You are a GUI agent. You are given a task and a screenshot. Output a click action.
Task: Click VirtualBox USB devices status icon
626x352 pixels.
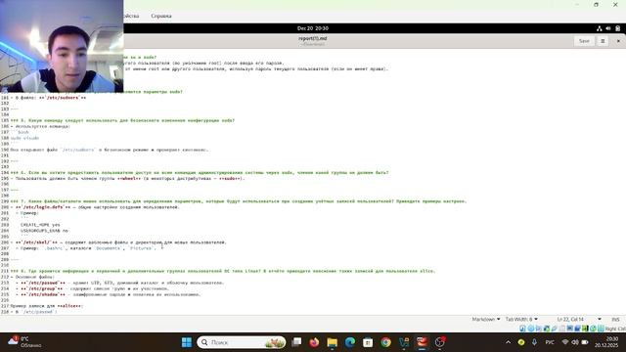pyautogui.click(x=555, y=329)
